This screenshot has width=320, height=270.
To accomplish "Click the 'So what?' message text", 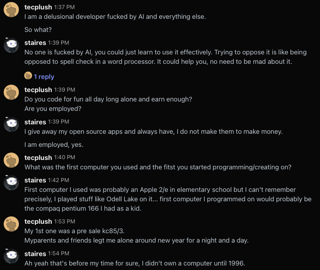I will tap(38, 30).
